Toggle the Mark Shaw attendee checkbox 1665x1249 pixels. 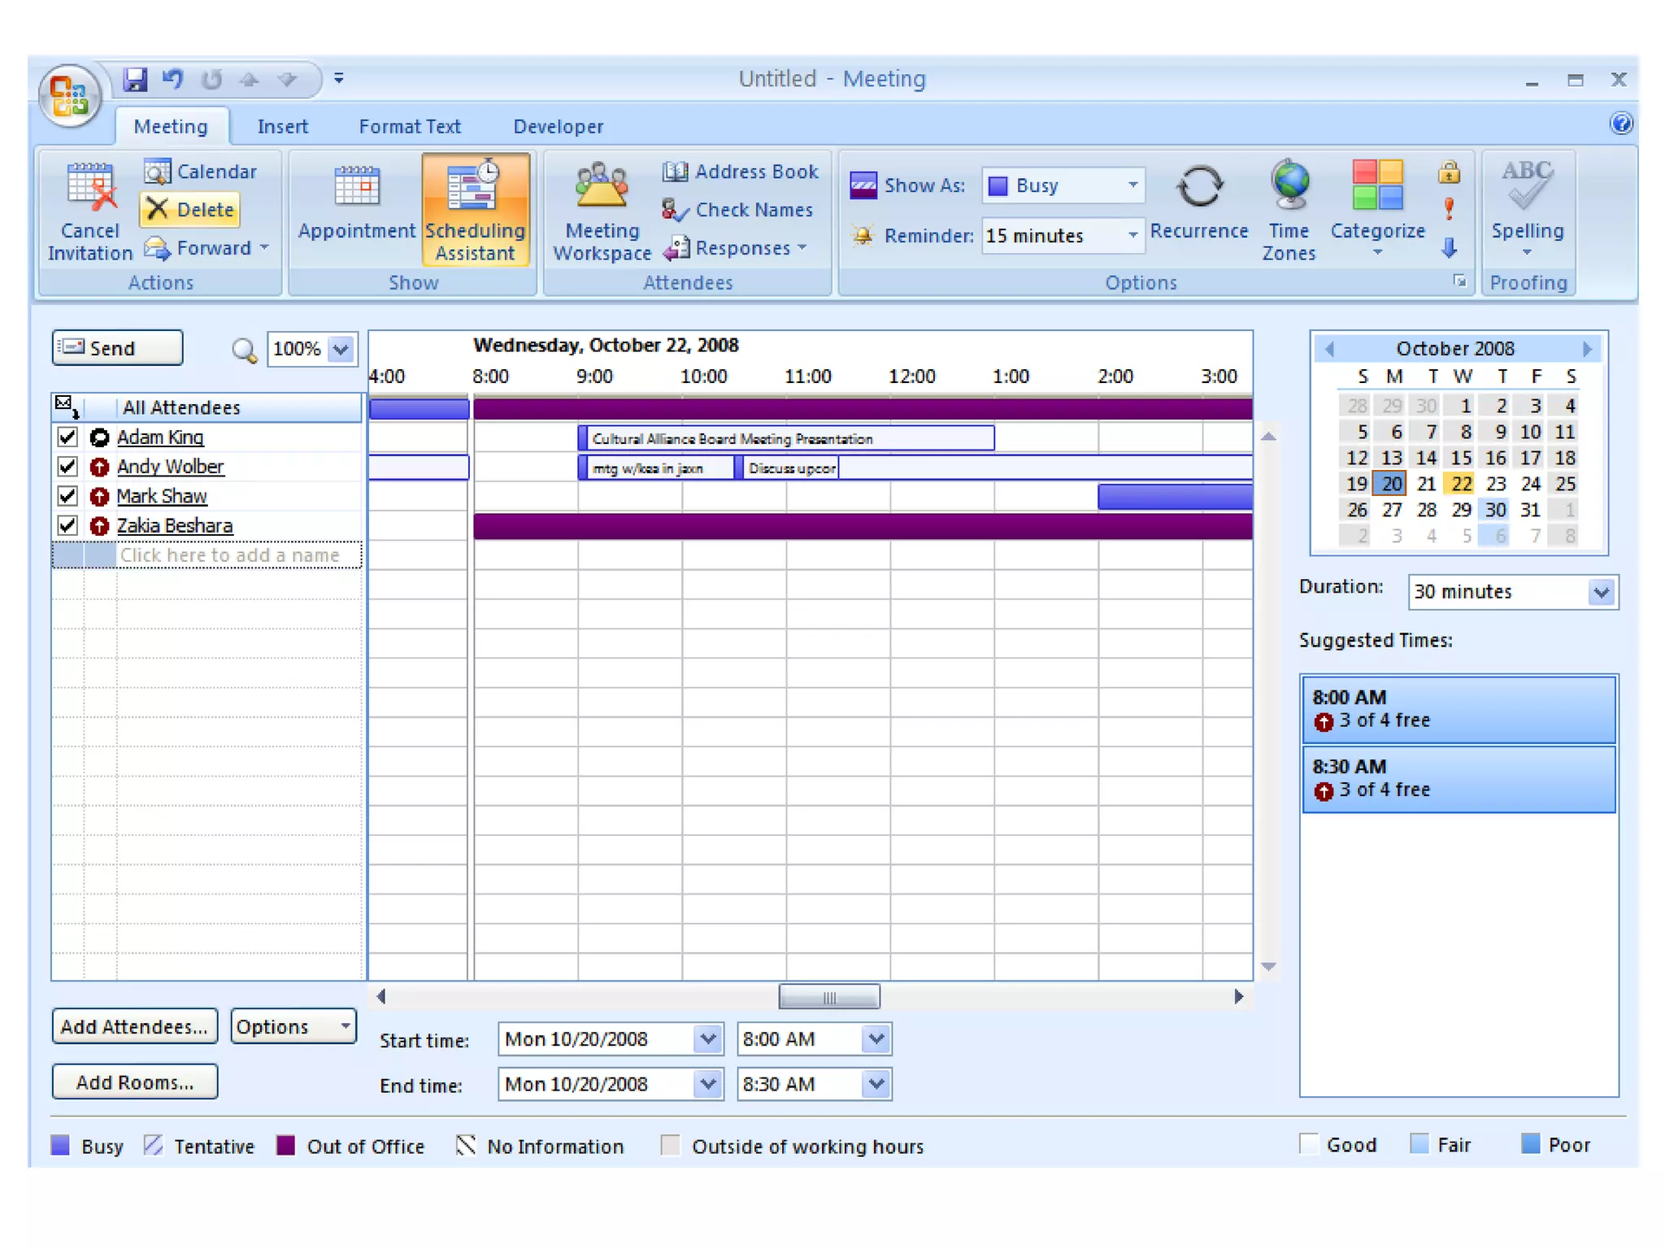[x=67, y=496]
